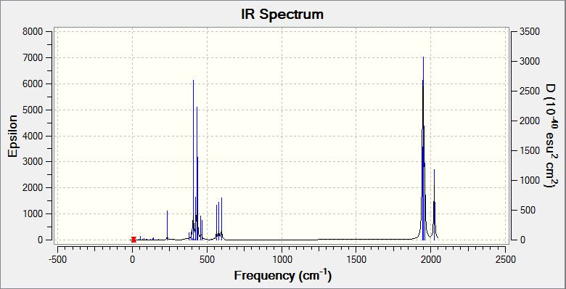Click the 2500 tick on frequency axis
This screenshot has width=566, height=289.
tap(505, 259)
